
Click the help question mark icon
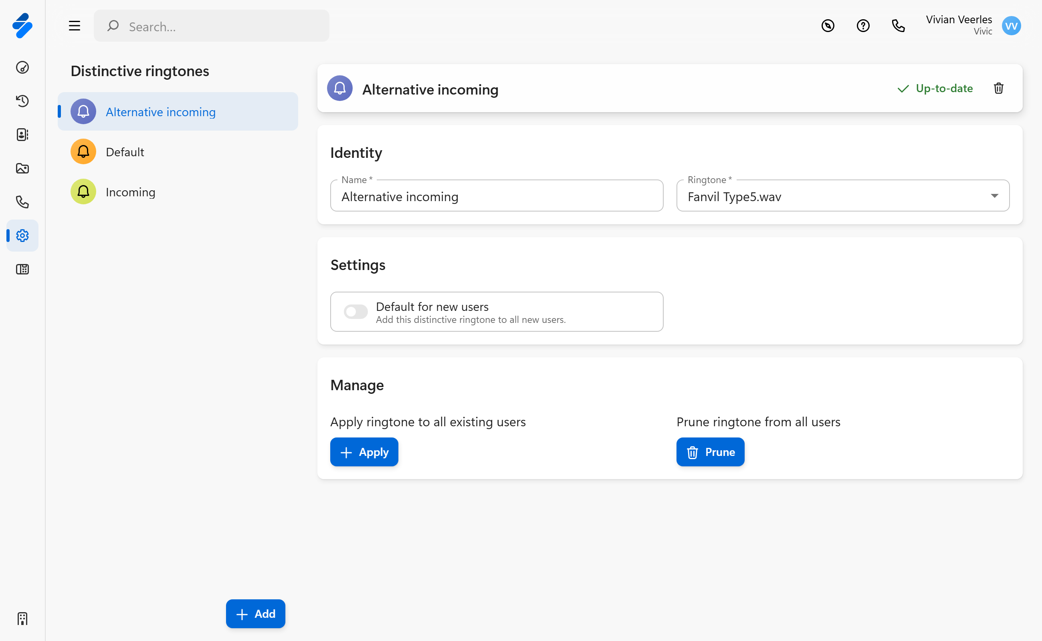[862, 26]
